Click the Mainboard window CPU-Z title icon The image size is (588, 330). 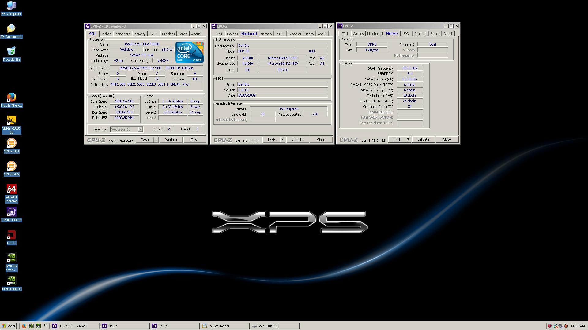click(214, 26)
